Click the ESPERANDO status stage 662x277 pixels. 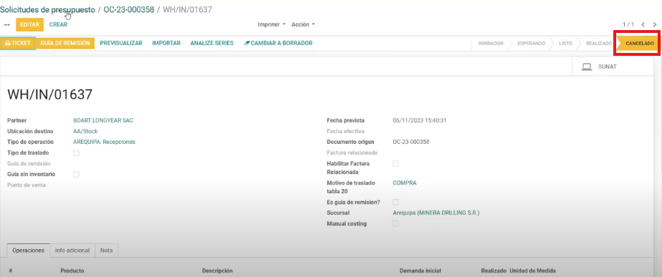531,44
